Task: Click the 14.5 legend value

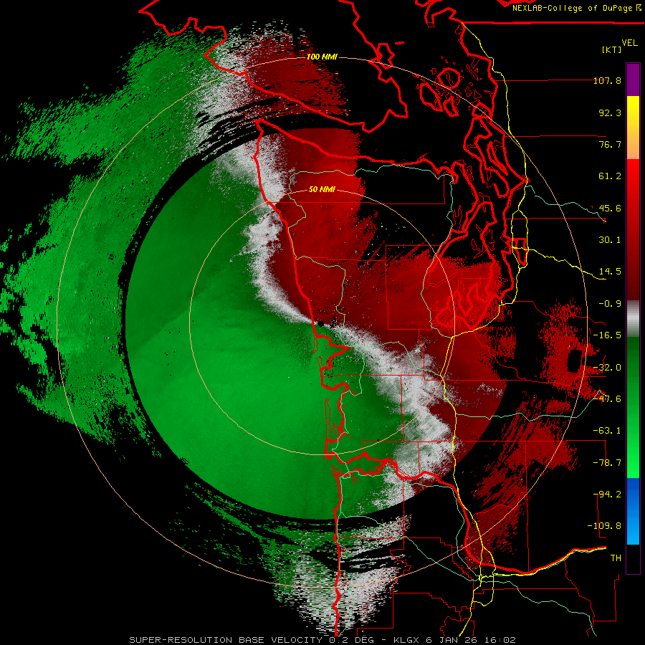Action: (610, 272)
